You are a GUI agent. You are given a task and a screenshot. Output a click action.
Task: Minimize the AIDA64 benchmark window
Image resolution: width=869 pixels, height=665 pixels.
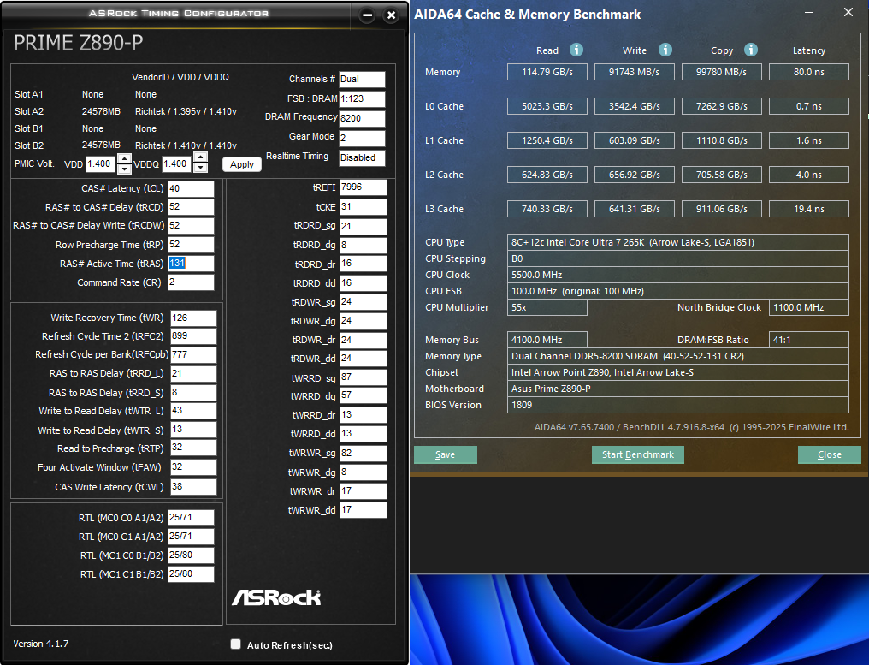coord(809,12)
